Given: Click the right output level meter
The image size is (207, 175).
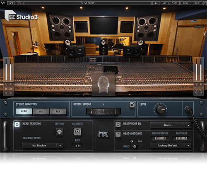Looking at the screenshot, I should tap(201, 70).
